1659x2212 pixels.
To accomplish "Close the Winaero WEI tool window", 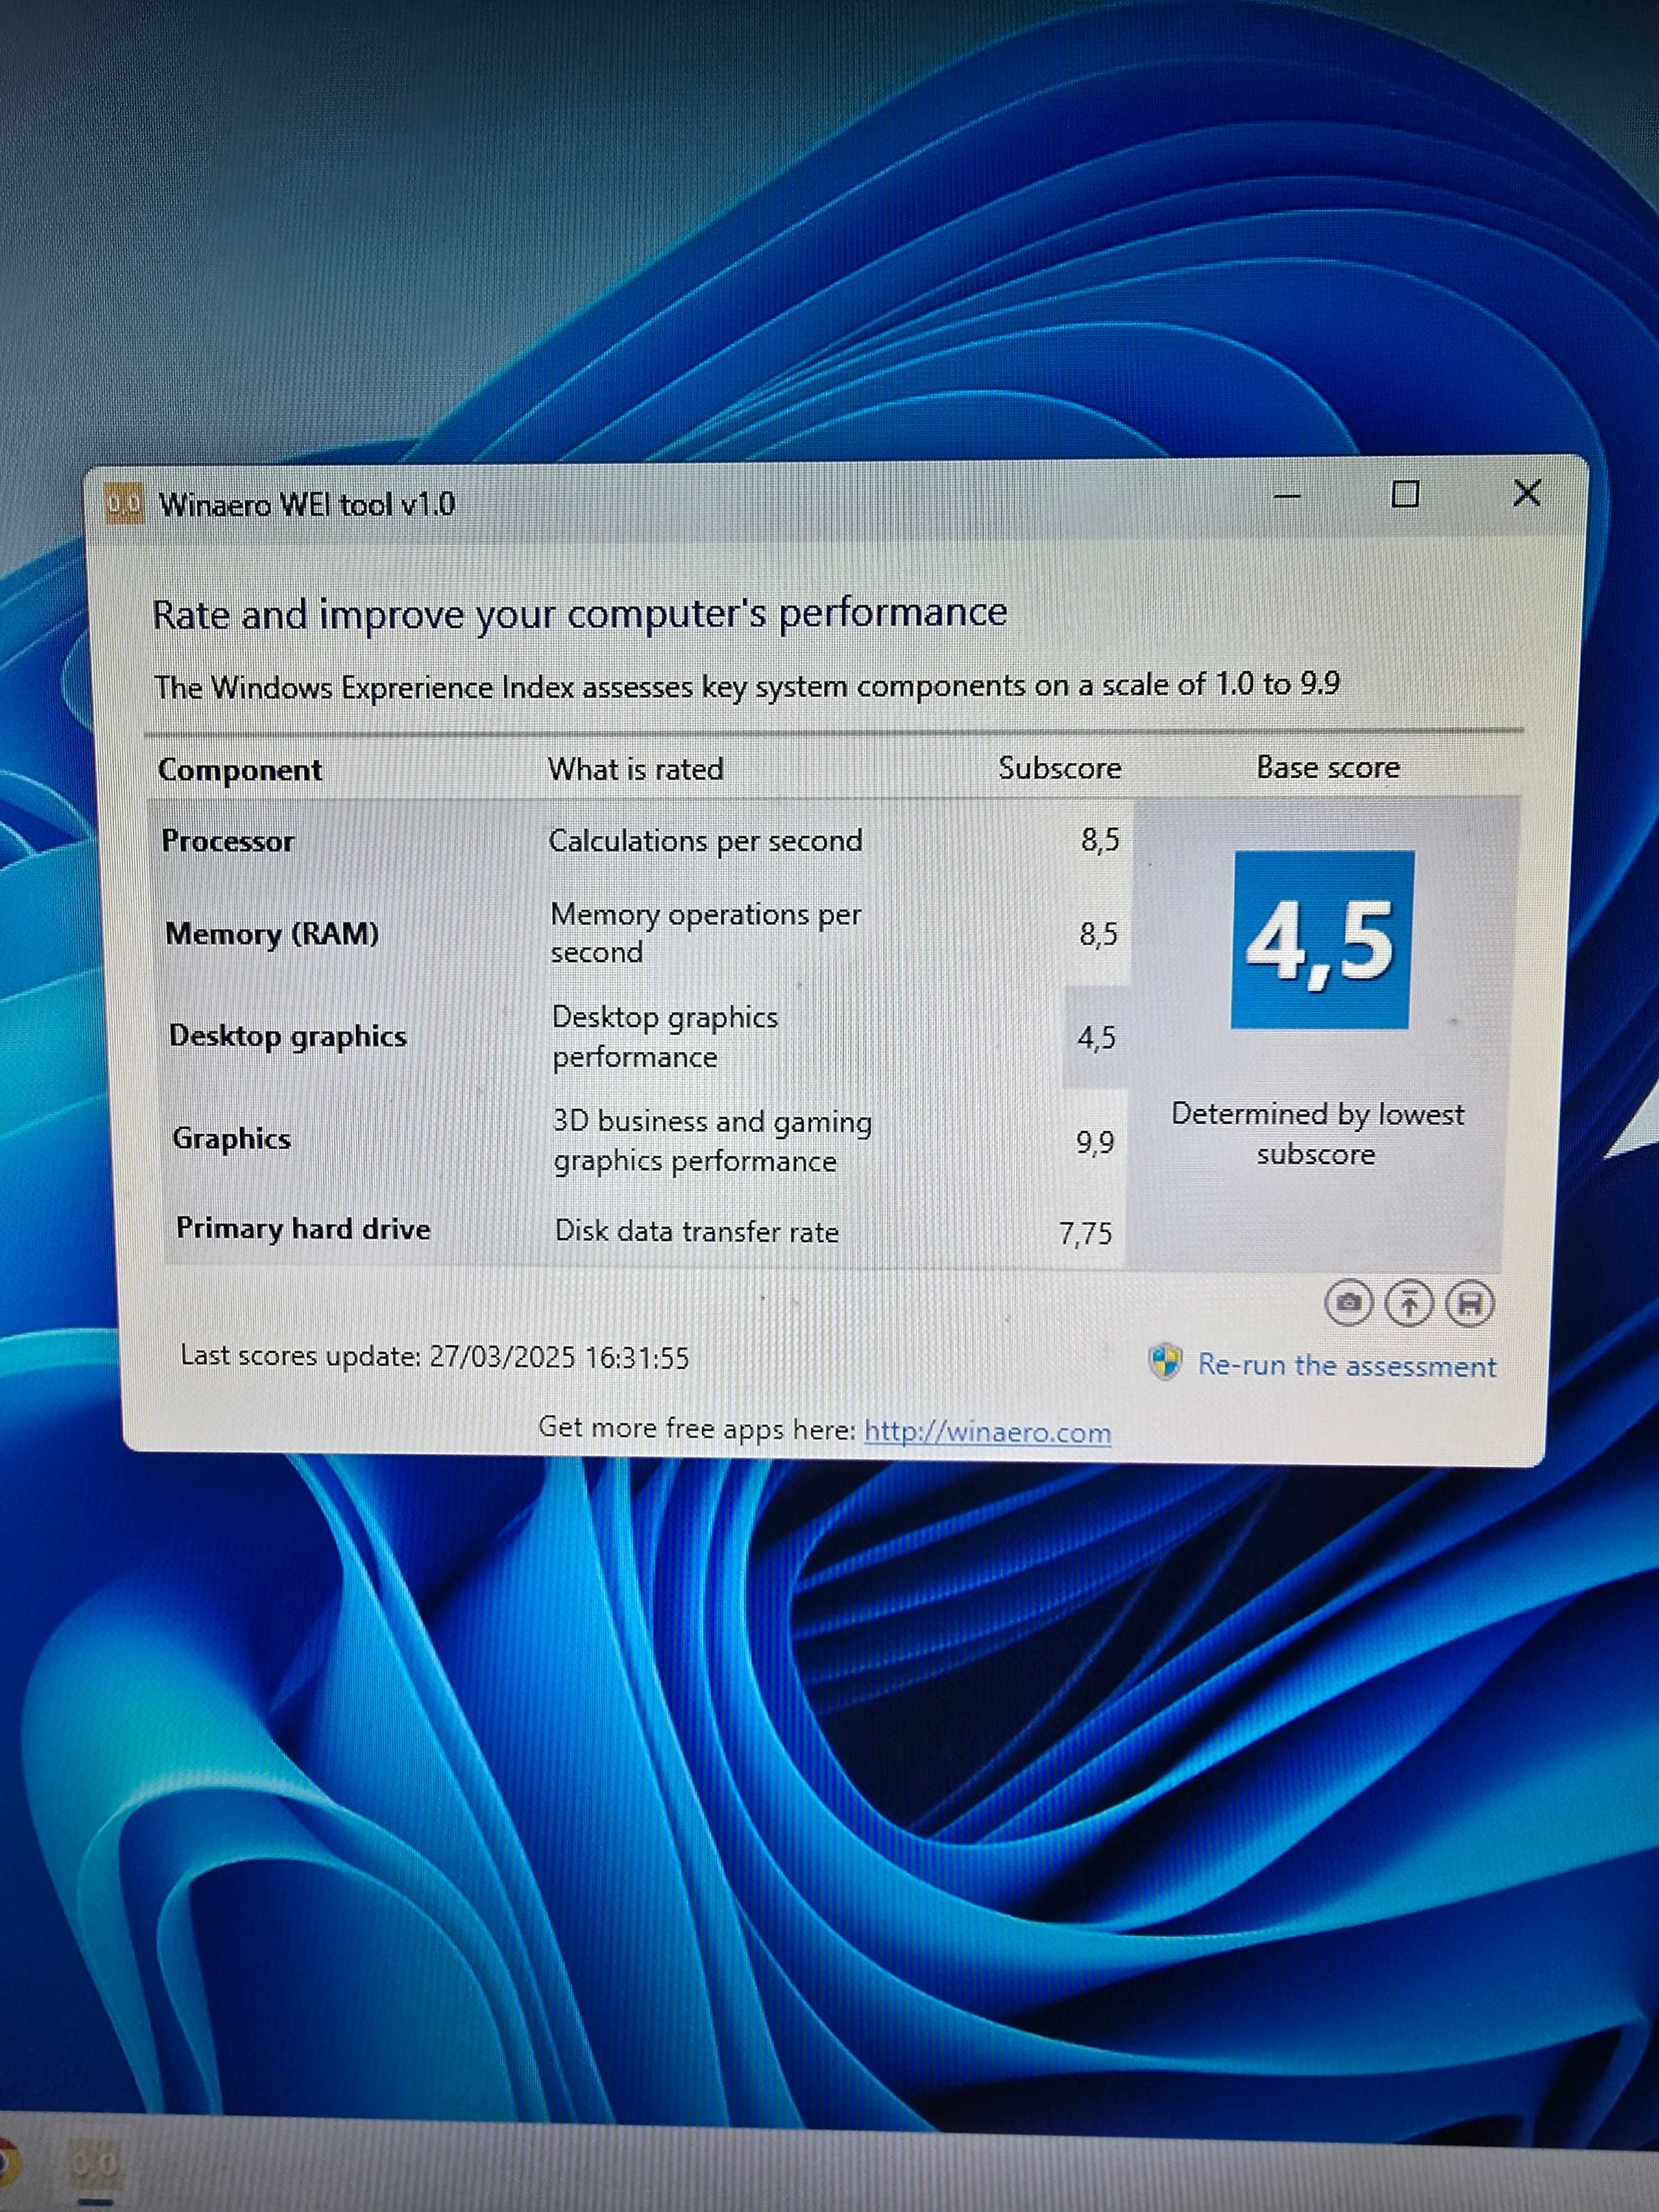I will (x=1526, y=492).
